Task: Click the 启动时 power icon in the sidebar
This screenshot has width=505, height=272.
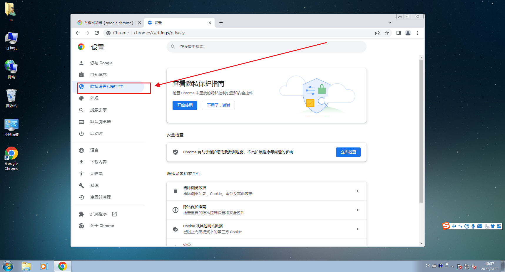Action: pos(81,133)
